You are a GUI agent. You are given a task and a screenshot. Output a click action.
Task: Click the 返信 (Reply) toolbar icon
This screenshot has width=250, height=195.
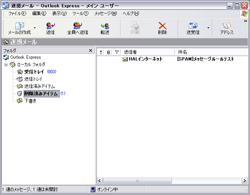[x=50, y=26]
